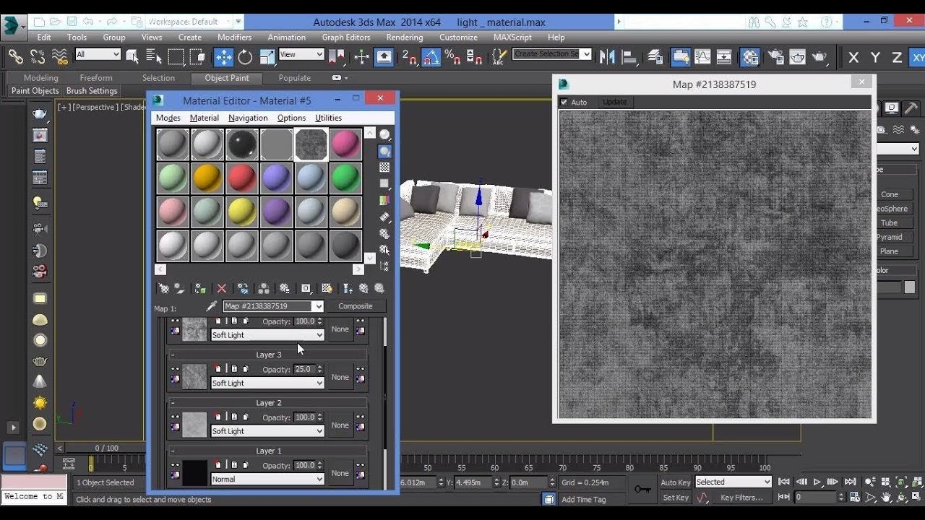The width and height of the screenshot is (925, 520).
Task: Open the Layer 3 blend mode dropdown
Action: tap(267, 383)
